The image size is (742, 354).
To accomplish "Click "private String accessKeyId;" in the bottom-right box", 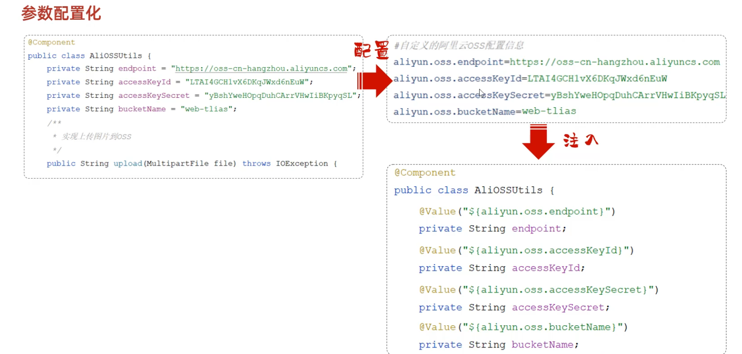I will 502,268.
